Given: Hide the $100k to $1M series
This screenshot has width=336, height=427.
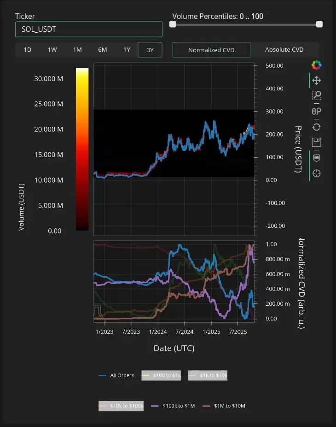Looking at the screenshot, I should coord(173,406).
